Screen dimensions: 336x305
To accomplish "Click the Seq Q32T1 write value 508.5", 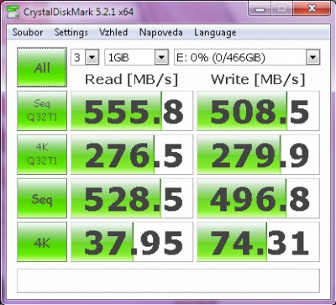I will click(x=258, y=111).
